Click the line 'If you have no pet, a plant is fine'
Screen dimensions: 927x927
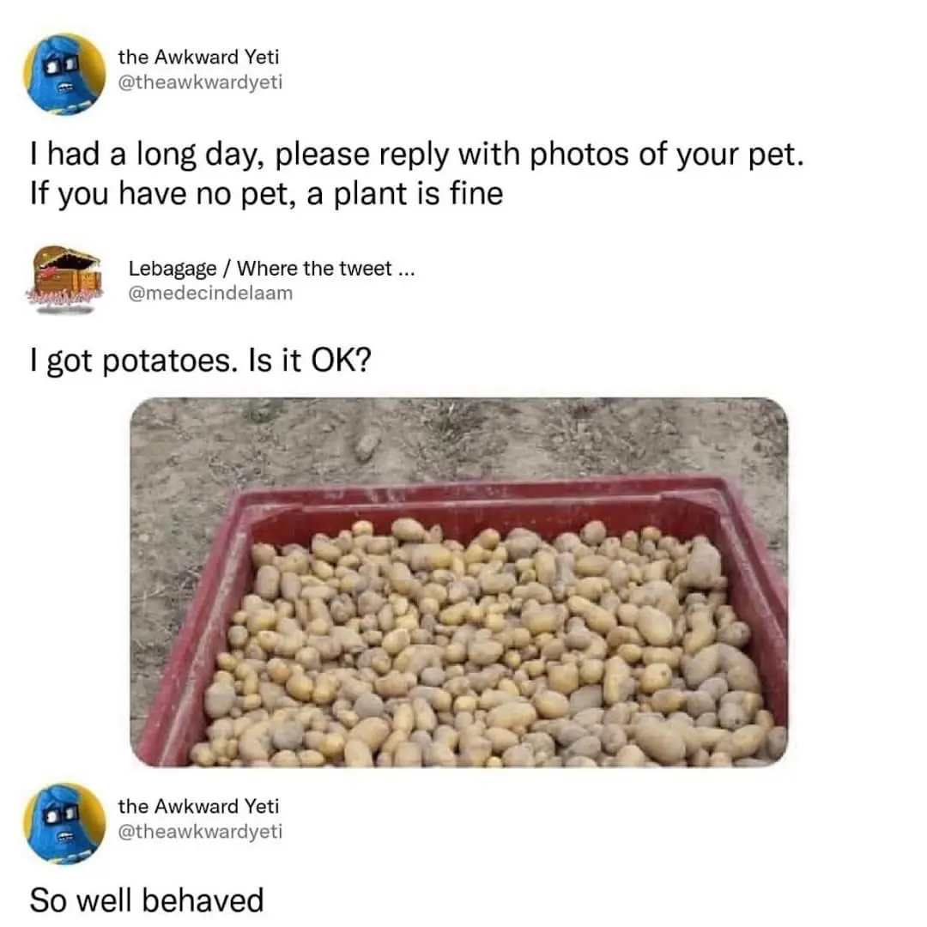click(266, 194)
